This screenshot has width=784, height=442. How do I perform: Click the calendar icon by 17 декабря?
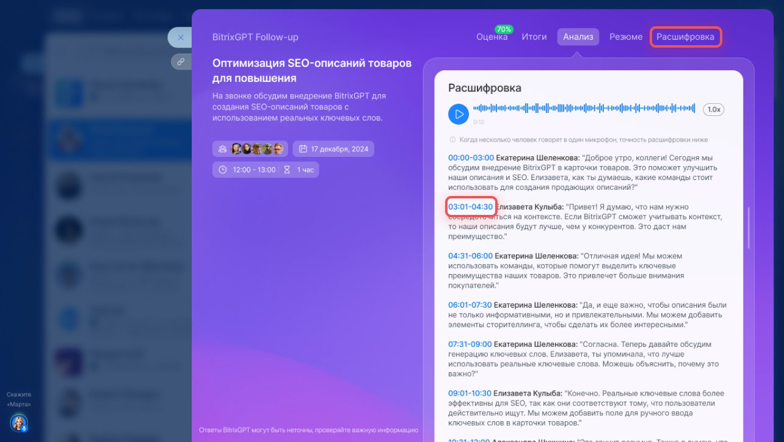302,149
